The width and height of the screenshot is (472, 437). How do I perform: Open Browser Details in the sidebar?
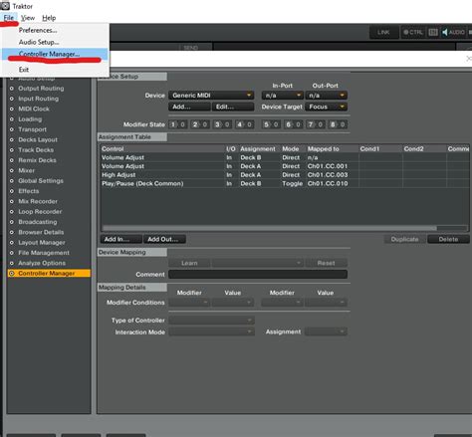pyautogui.click(x=41, y=232)
